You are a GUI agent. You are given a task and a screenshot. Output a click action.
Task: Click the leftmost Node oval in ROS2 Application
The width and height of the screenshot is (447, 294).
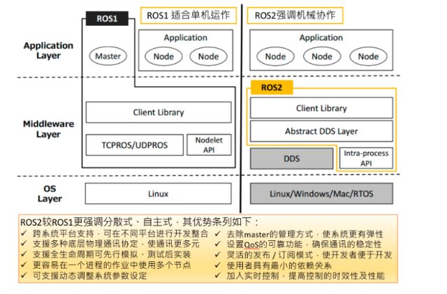coord(275,56)
